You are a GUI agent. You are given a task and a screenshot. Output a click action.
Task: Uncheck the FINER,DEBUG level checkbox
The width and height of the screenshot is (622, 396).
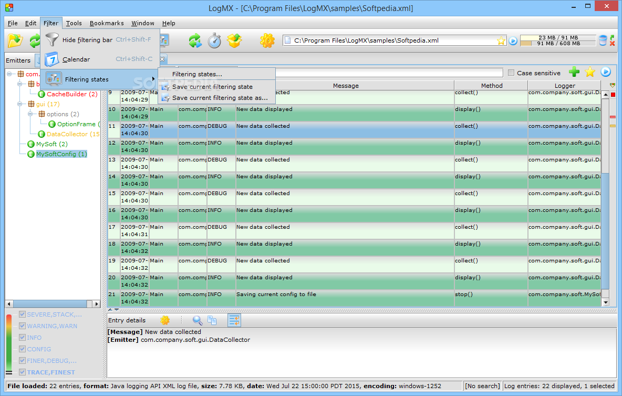pyautogui.click(x=22, y=360)
